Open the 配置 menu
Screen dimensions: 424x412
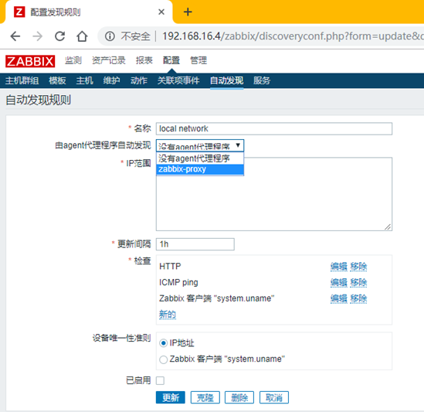171,60
